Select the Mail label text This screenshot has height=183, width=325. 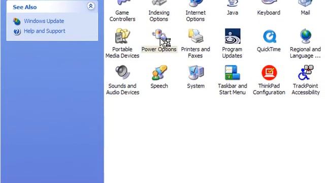tap(305, 13)
